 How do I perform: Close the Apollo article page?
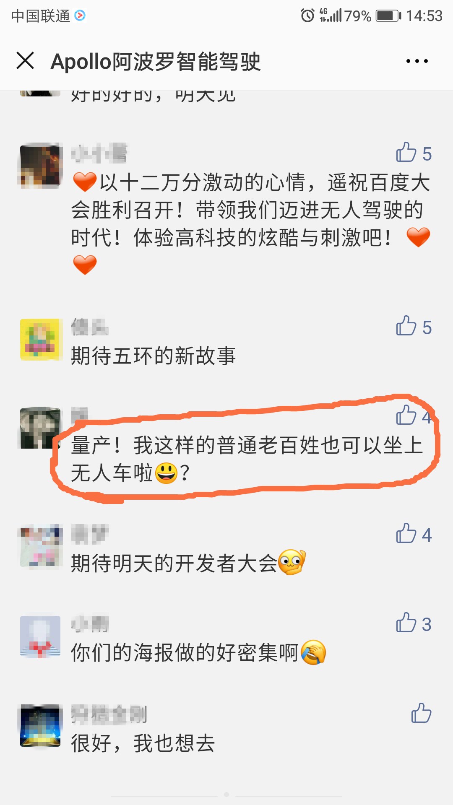pyautogui.click(x=25, y=61)
